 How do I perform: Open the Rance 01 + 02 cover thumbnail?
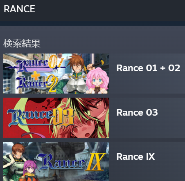[56, 74]
